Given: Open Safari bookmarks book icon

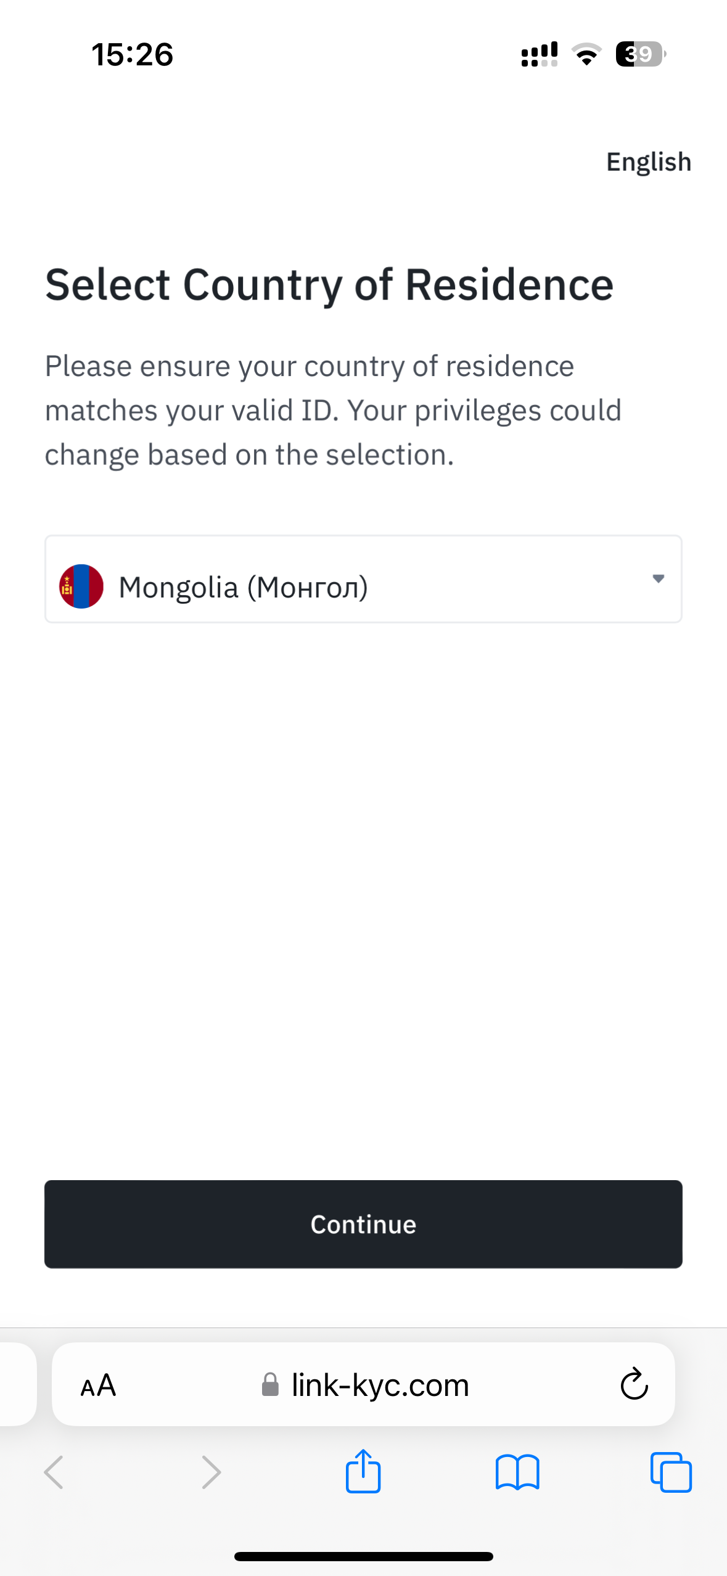Looking at the screenshot, I should pyautogui.click(x=517, y=1472).
